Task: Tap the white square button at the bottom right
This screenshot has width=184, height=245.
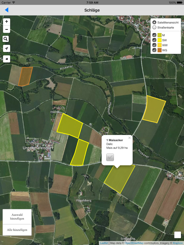Action: point(178,235)
